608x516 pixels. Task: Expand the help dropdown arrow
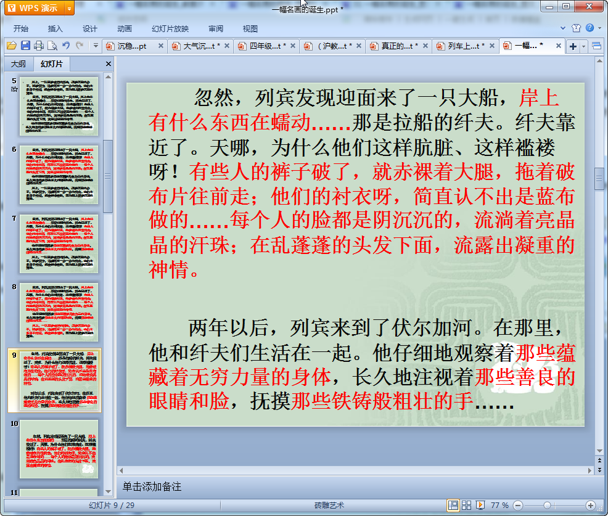tap(600, 28)
